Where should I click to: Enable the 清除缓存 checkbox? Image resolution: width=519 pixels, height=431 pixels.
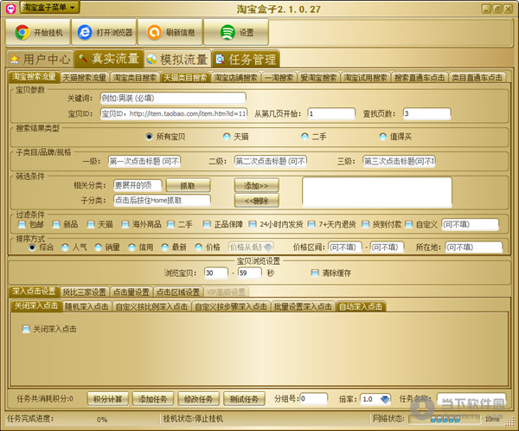click(x=315, y=273)
